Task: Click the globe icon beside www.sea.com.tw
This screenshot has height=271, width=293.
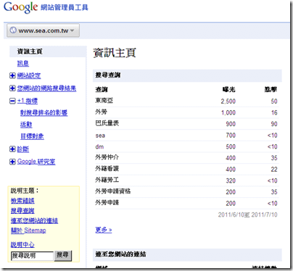Action: coord(13,30)
